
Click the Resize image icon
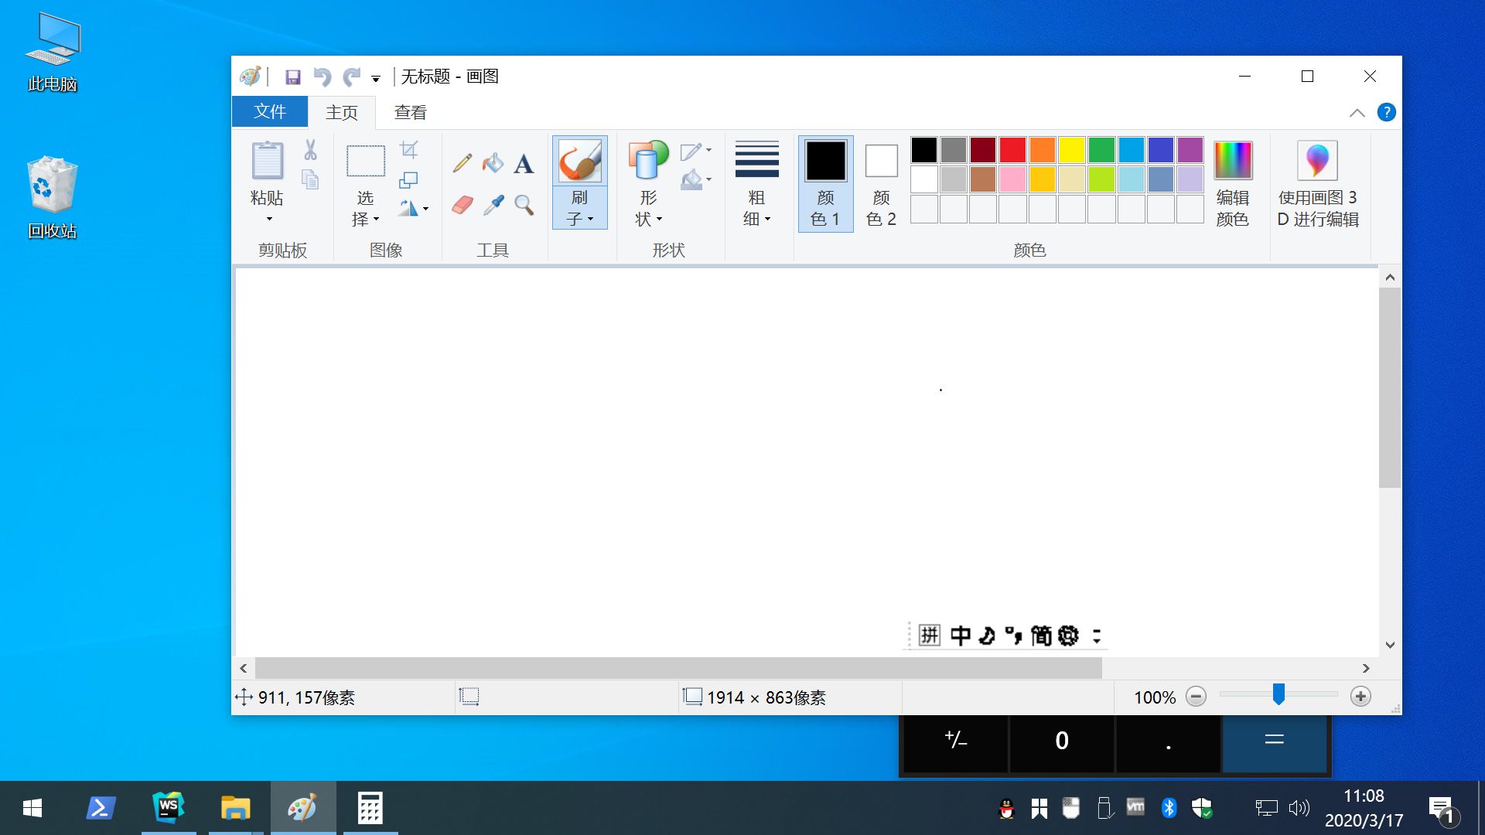pyautogui.click(x=408, y=180)
